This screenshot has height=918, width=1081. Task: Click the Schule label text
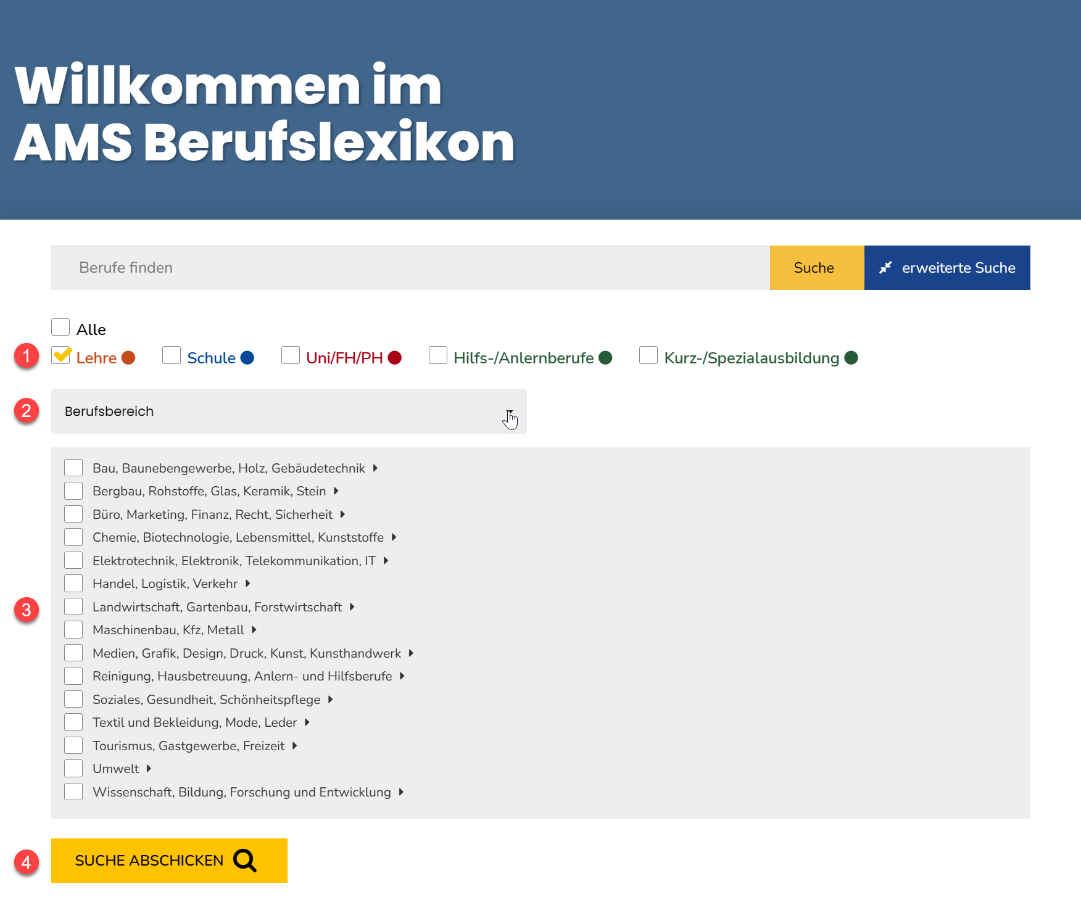[211, 358]
